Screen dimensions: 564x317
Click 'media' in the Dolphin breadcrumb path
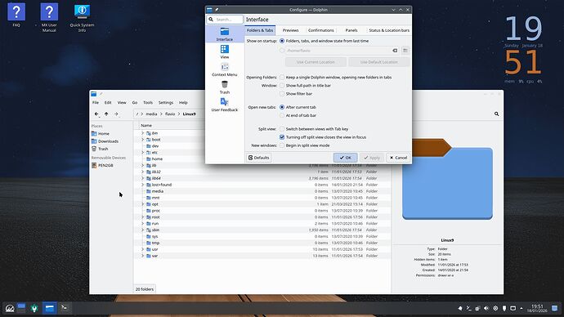coord(151,114)
